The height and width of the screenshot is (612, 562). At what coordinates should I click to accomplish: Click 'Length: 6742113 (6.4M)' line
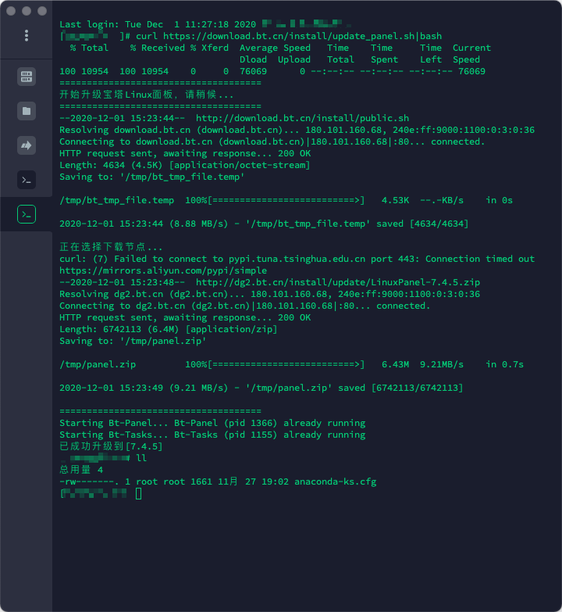169,329
